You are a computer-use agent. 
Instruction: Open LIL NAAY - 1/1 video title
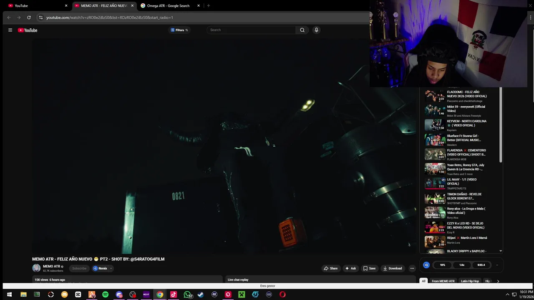(x=462, y=182)
